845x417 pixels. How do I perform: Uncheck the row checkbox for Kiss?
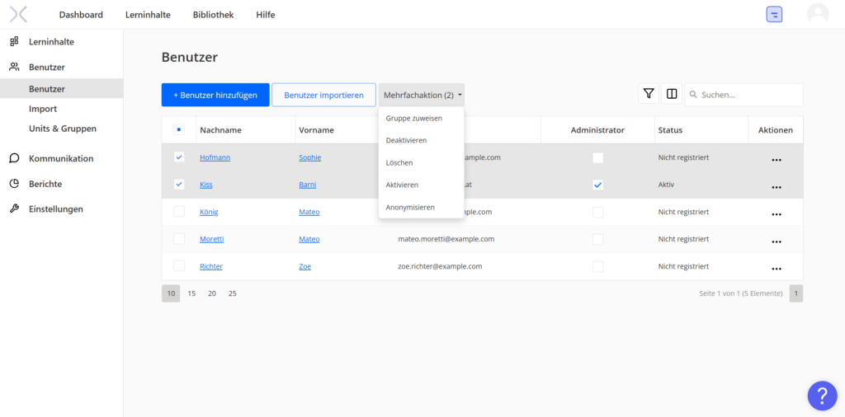179,184
